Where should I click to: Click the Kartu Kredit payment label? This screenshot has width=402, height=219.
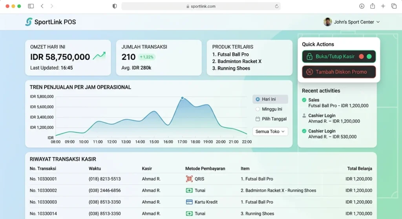click(x=206, y=202)
